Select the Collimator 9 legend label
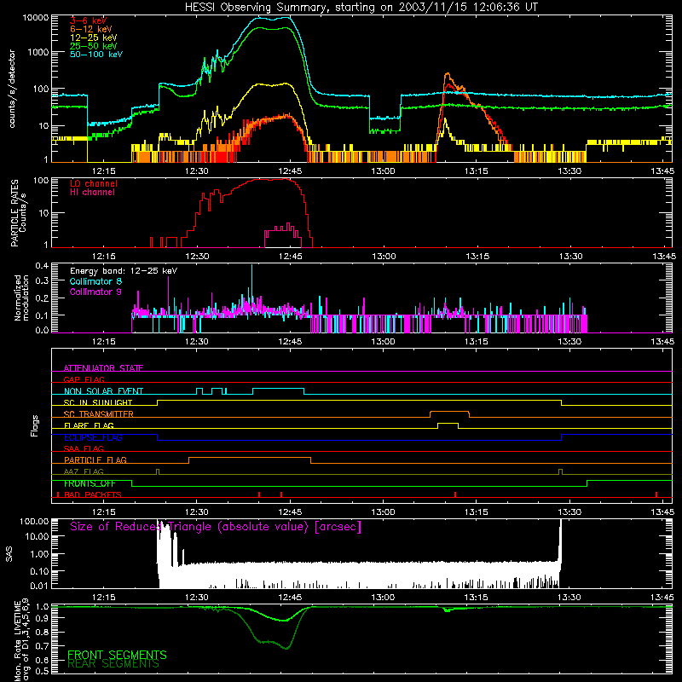The image size is (682, 682). pyautogui.click(x=95, y=292)
